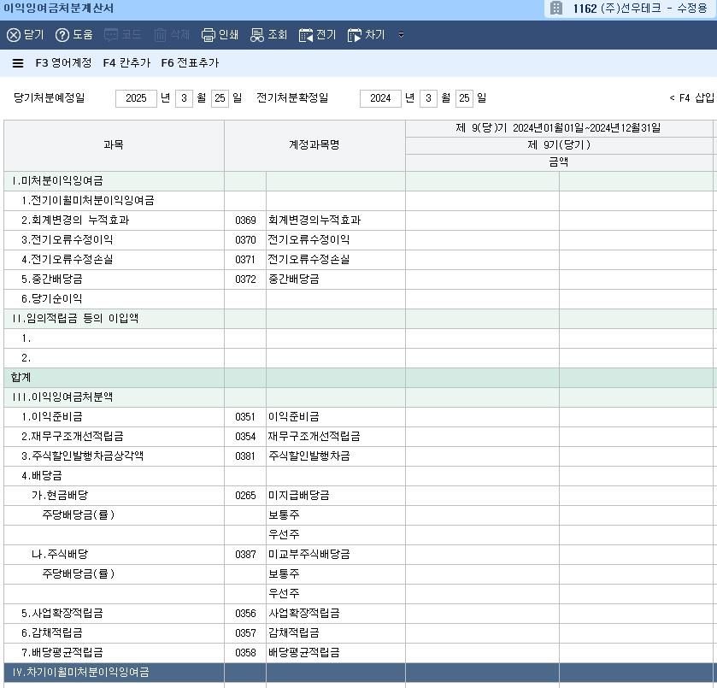Click the 당기순이익 amount cell

(x=482, y=299)
